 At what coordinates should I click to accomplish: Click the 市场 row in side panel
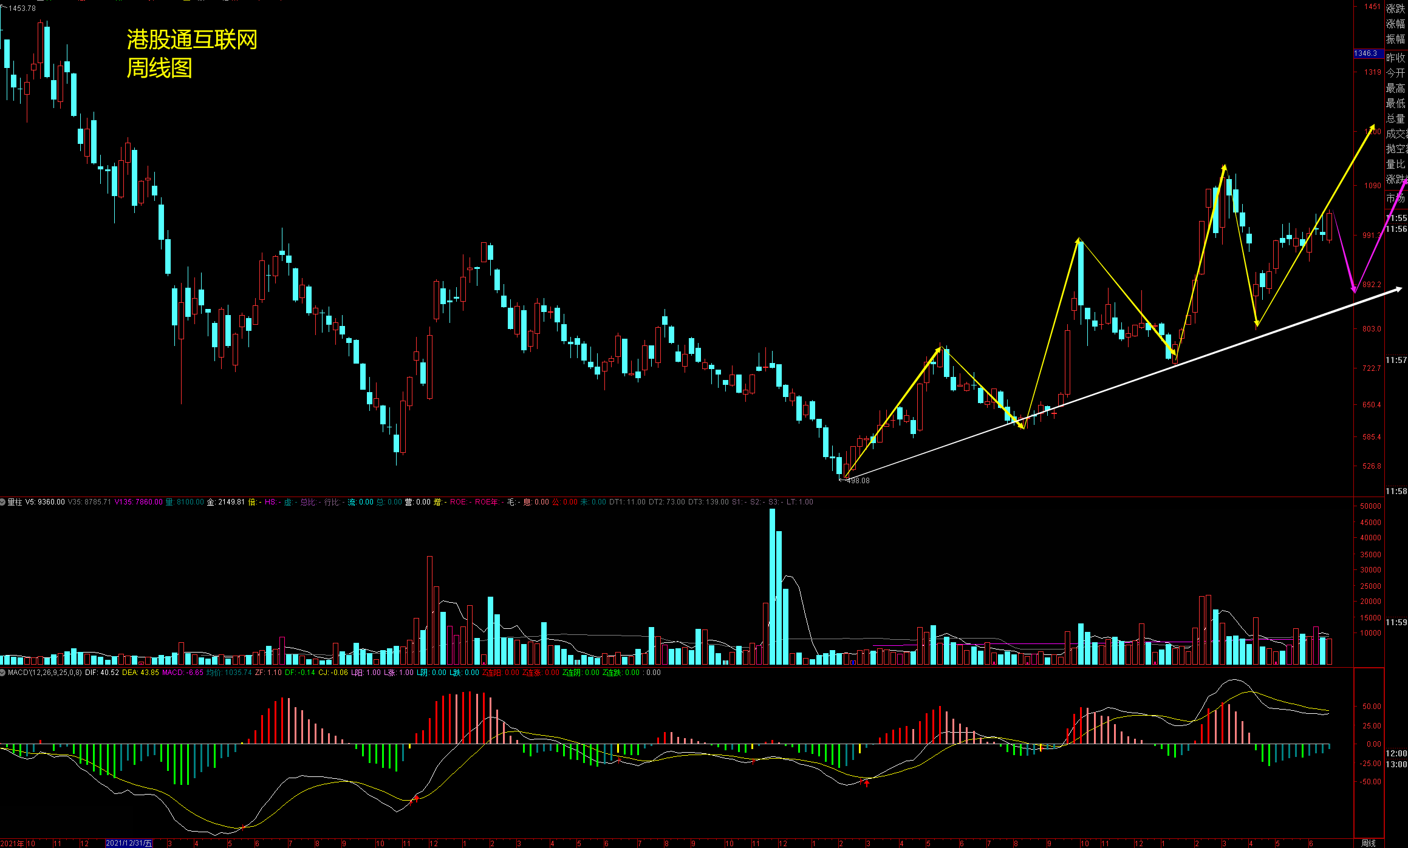[1395, 198]
